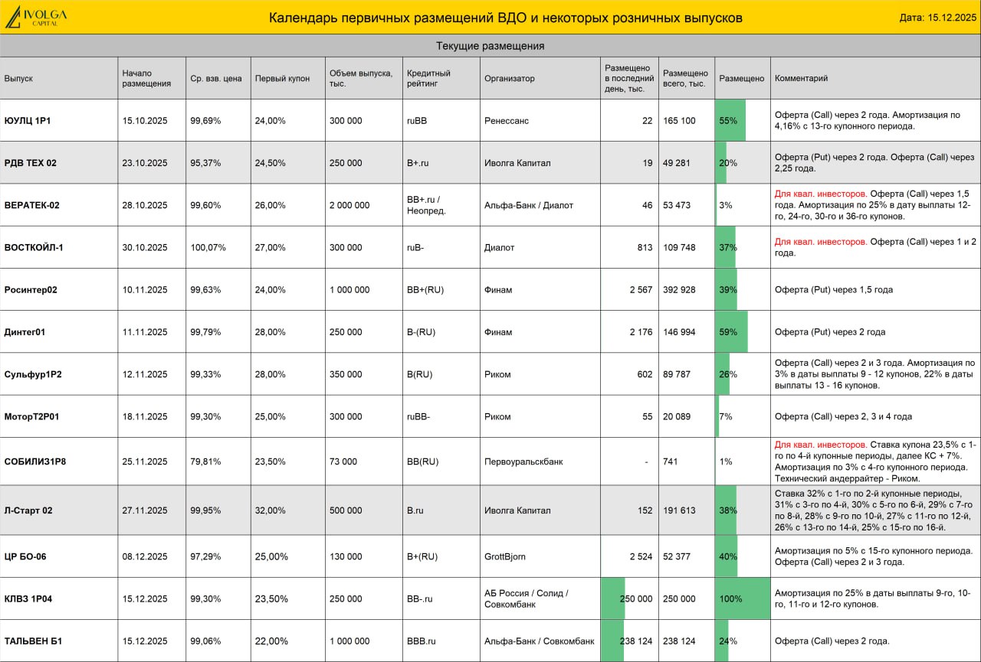
Task: Select the ЦР БО-06 issue name
Action: tap(25, 556)
